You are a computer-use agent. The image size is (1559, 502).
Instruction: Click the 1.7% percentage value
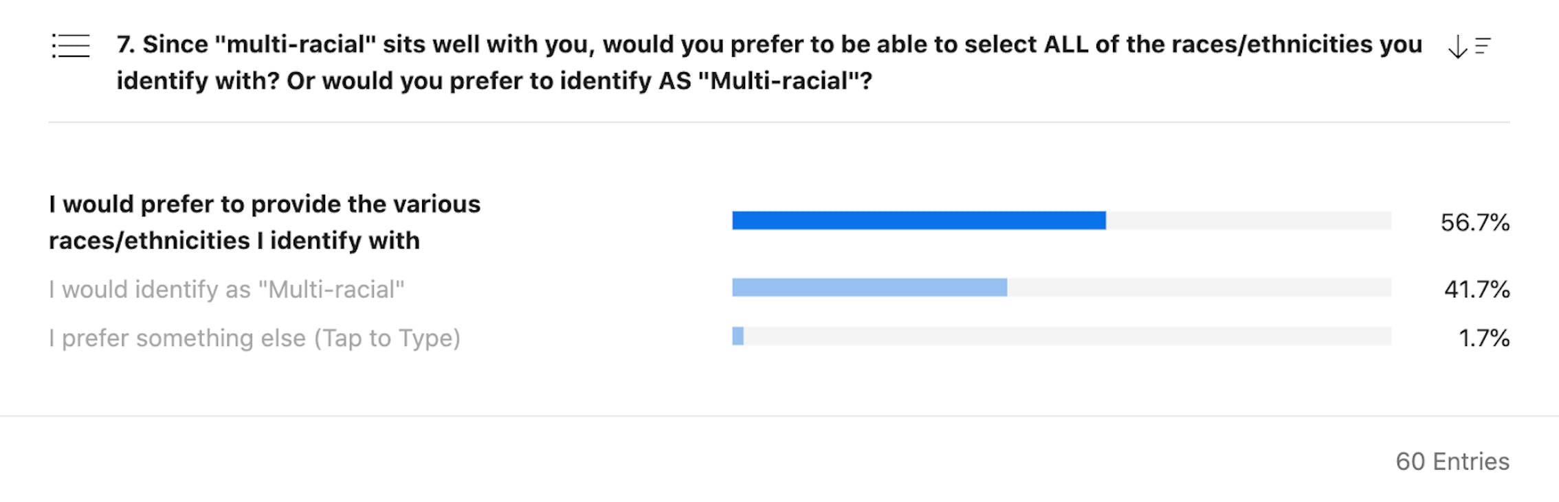click(1483, 338)
